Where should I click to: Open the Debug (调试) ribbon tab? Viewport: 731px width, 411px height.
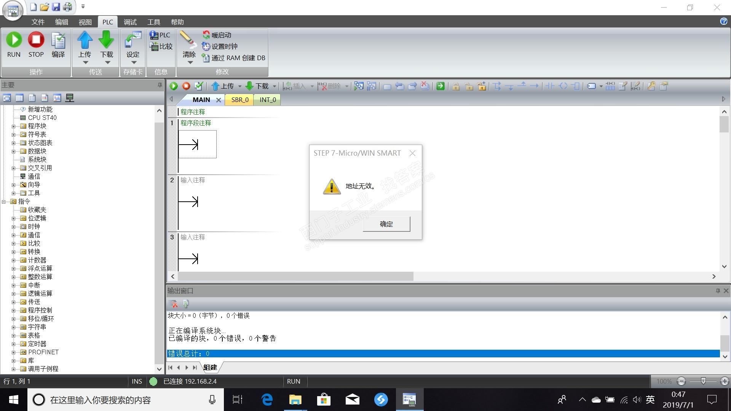point(130,22)
